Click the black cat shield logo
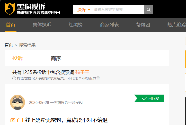Screen dimensions: 186x125 (x=10, y=9)
